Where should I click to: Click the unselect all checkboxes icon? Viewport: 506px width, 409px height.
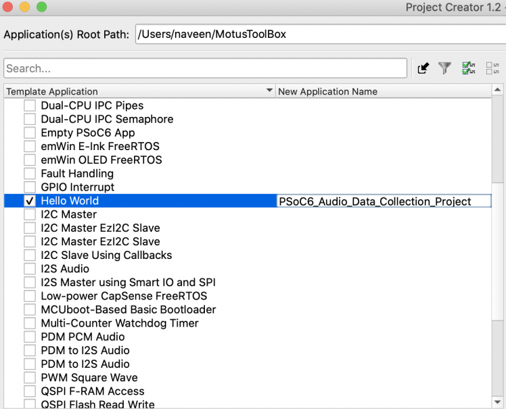point(492,68)
